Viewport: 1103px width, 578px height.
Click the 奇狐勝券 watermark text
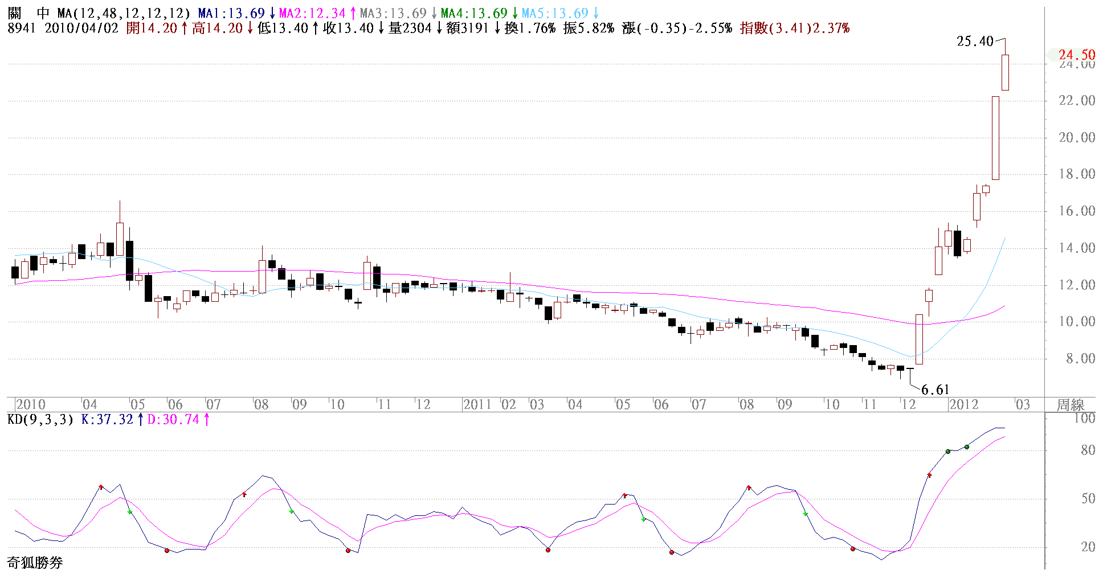[x=35, y=563]
